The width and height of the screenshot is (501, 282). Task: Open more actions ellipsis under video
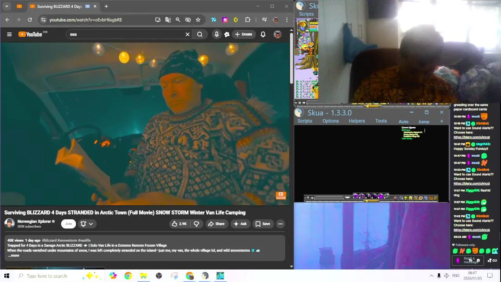tap(280, 224)
